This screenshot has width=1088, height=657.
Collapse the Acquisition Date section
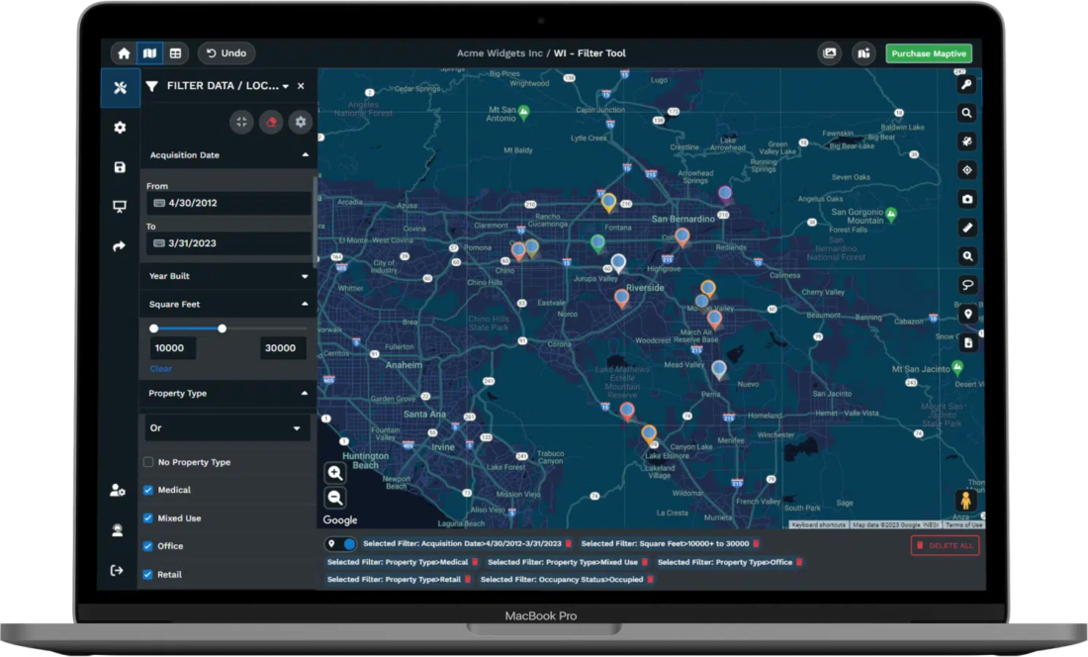pos(305,155)
